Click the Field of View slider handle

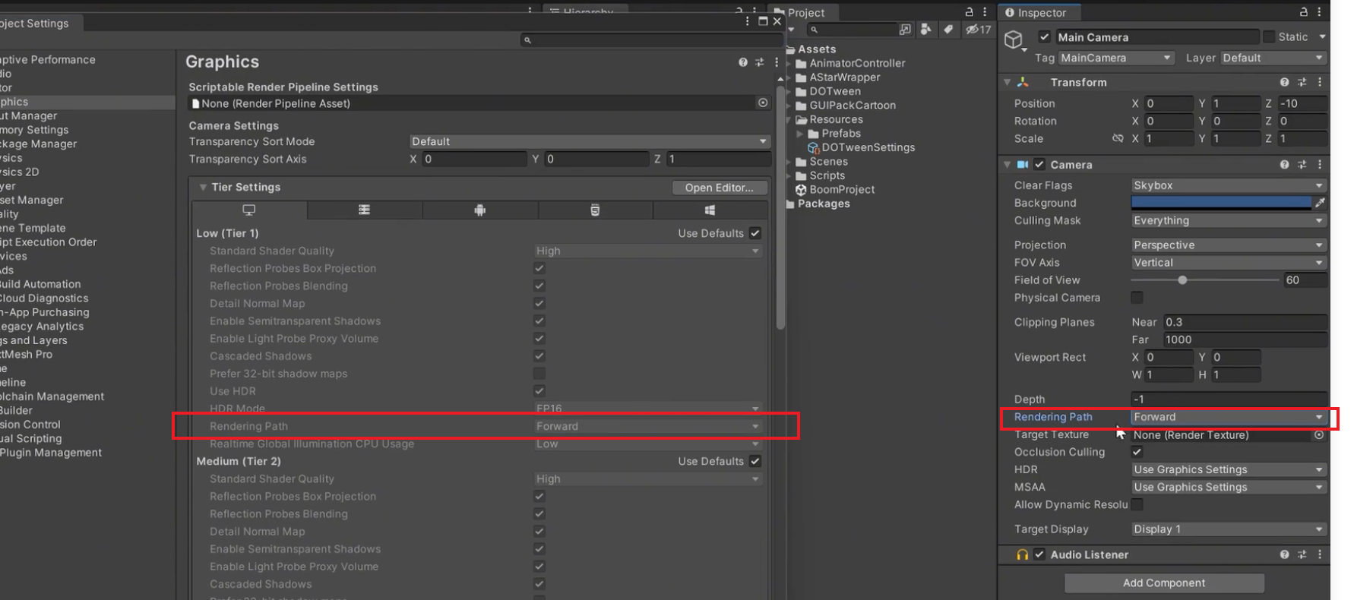pyautogui.click(x=1182, y=280)
